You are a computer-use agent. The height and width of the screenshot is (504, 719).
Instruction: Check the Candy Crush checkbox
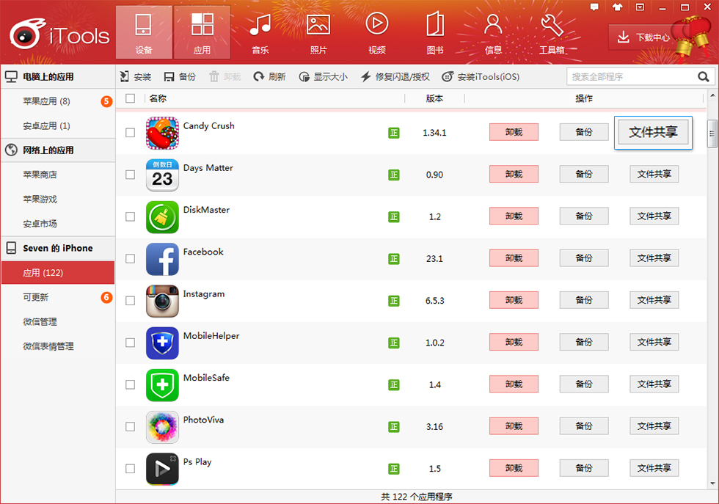131,133
